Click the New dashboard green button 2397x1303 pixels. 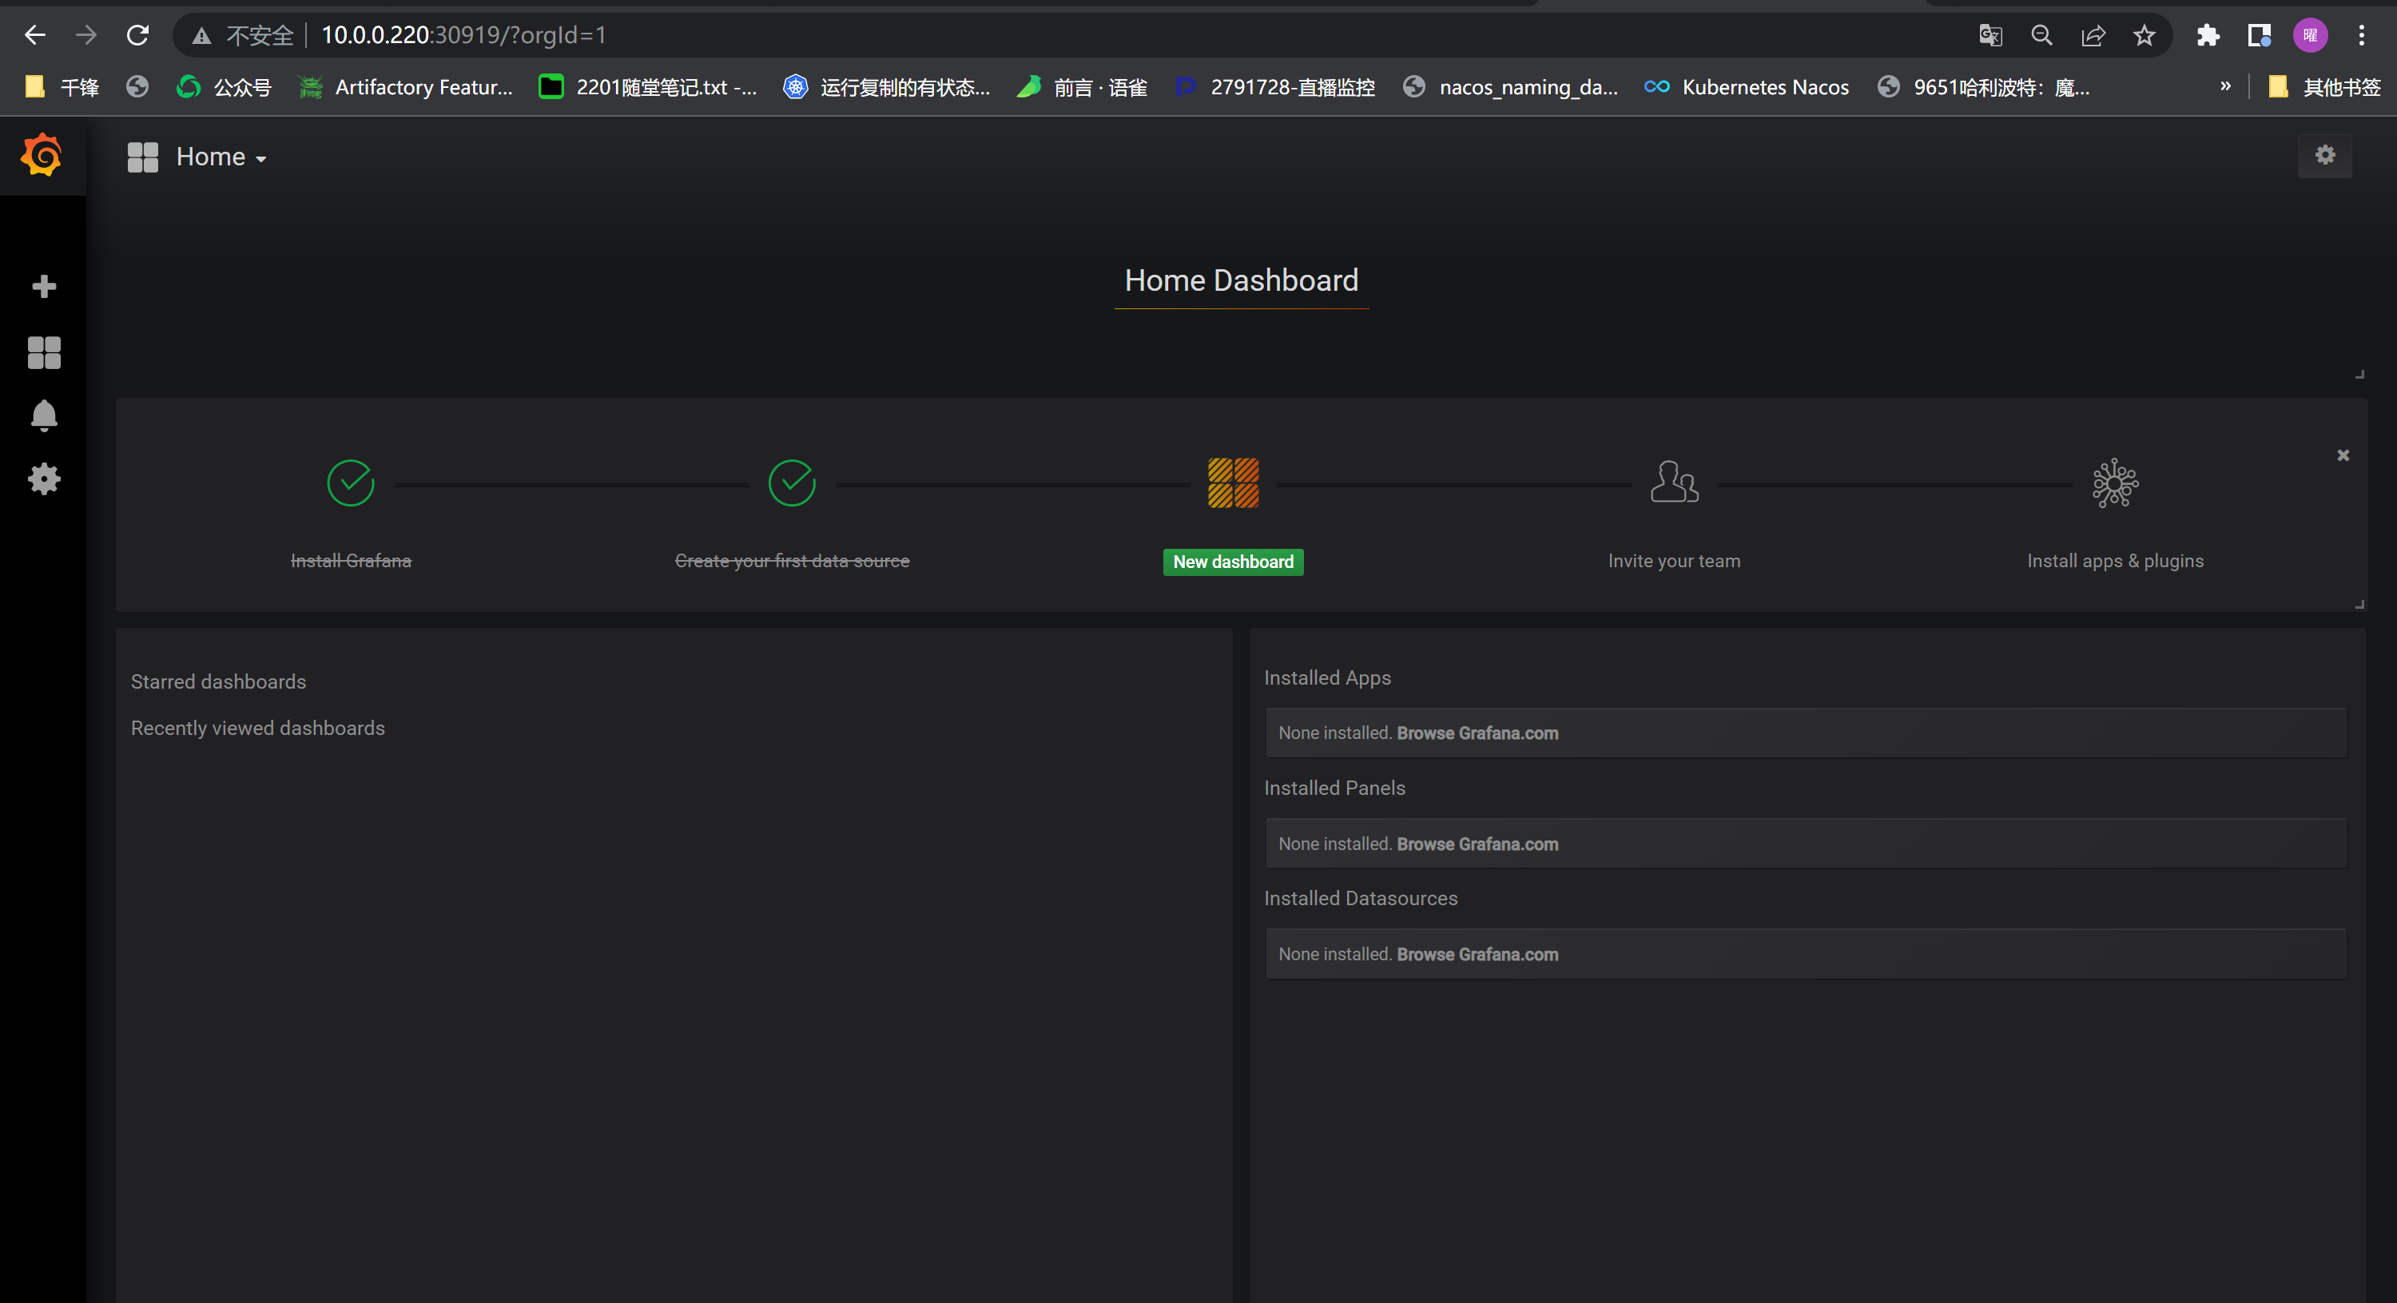coord(1233,562)
